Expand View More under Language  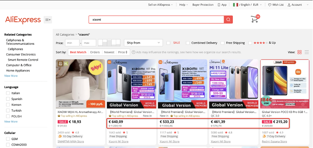click(11, 122)
